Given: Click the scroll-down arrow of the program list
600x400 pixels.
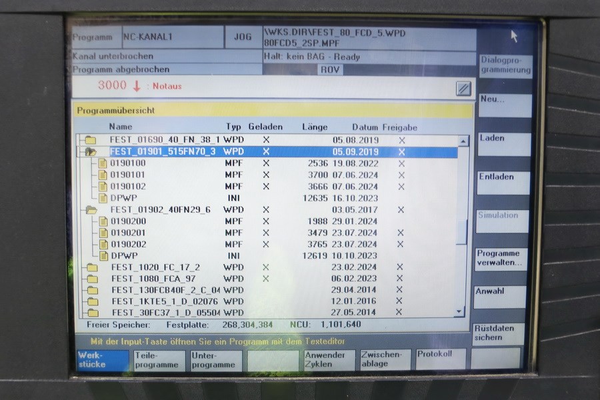Looking at the screenshot, I should pyautogui.click(x=459, y=311).
